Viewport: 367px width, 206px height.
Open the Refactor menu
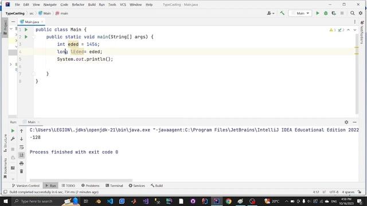pos(78,5)
